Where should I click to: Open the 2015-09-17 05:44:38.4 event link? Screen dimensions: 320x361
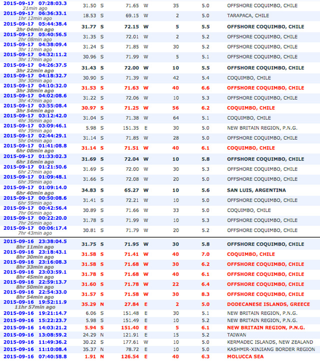pyautogui.click(x=35, y=24)
